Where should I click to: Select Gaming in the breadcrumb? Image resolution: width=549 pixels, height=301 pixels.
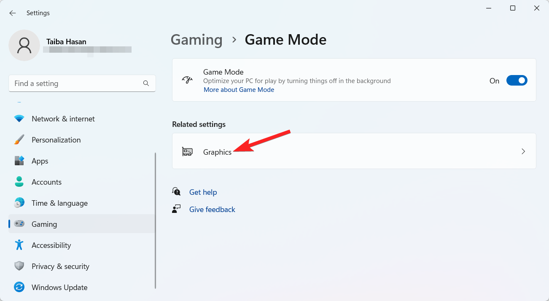pos(196,39)
